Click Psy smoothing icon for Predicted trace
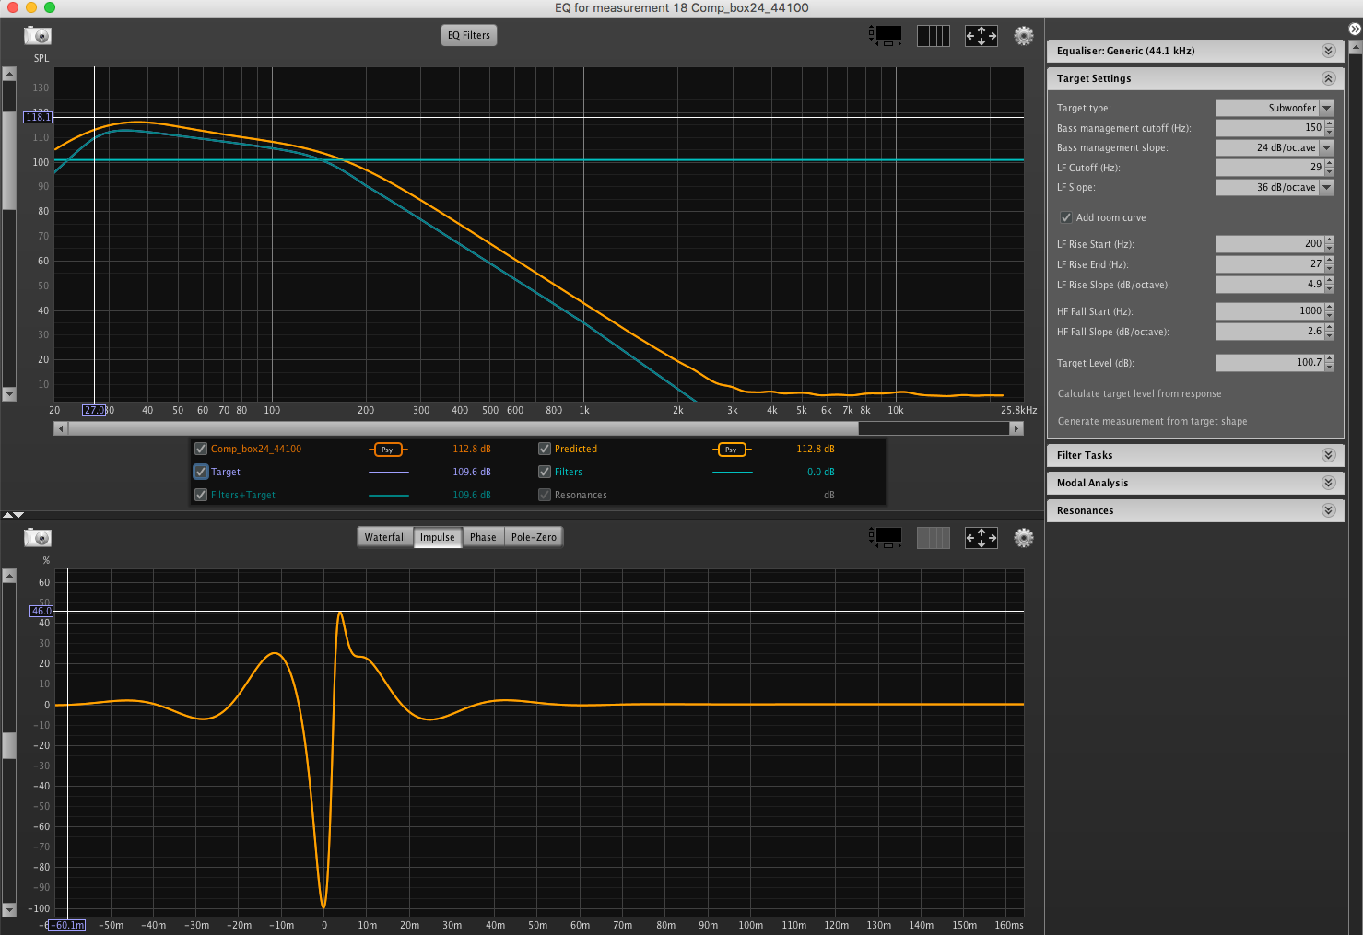 point(732,450)
